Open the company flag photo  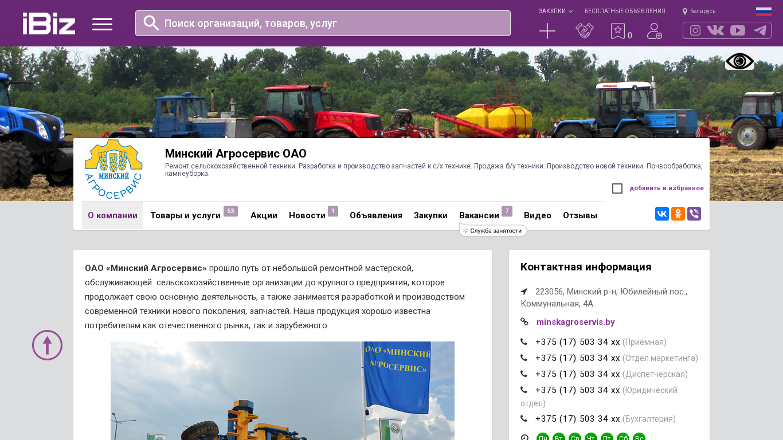pos(283,391)
